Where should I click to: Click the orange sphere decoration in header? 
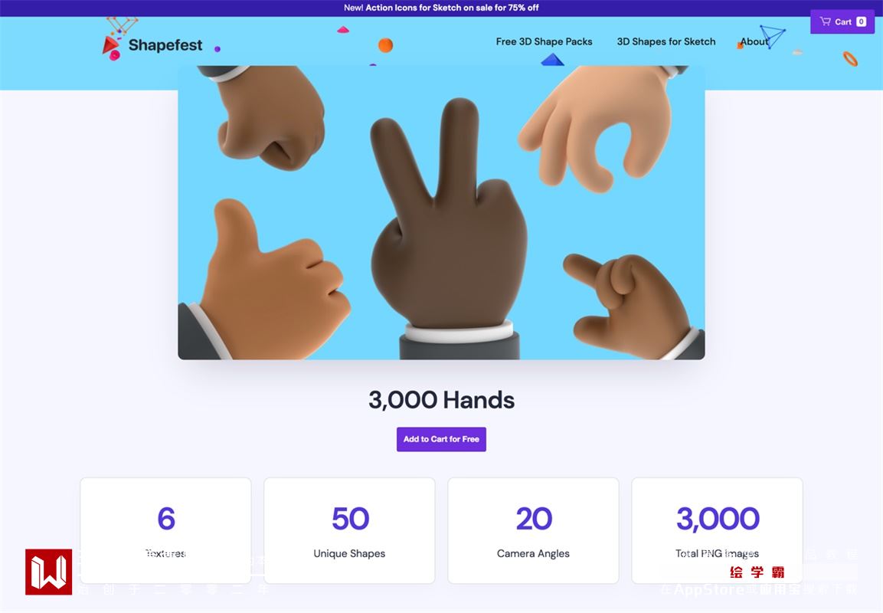click(385, 45)
